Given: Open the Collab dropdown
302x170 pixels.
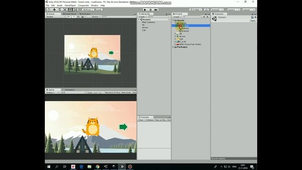Looking at the screenshot, I should click(x=195, y=9).
